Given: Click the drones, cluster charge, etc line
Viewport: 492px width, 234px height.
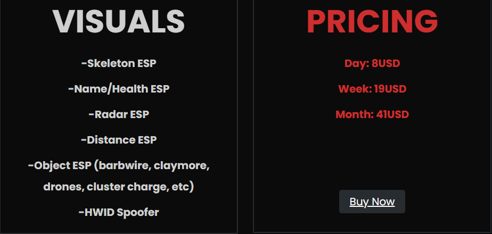Looking at the screenshot, I should (x=119, y=187).
